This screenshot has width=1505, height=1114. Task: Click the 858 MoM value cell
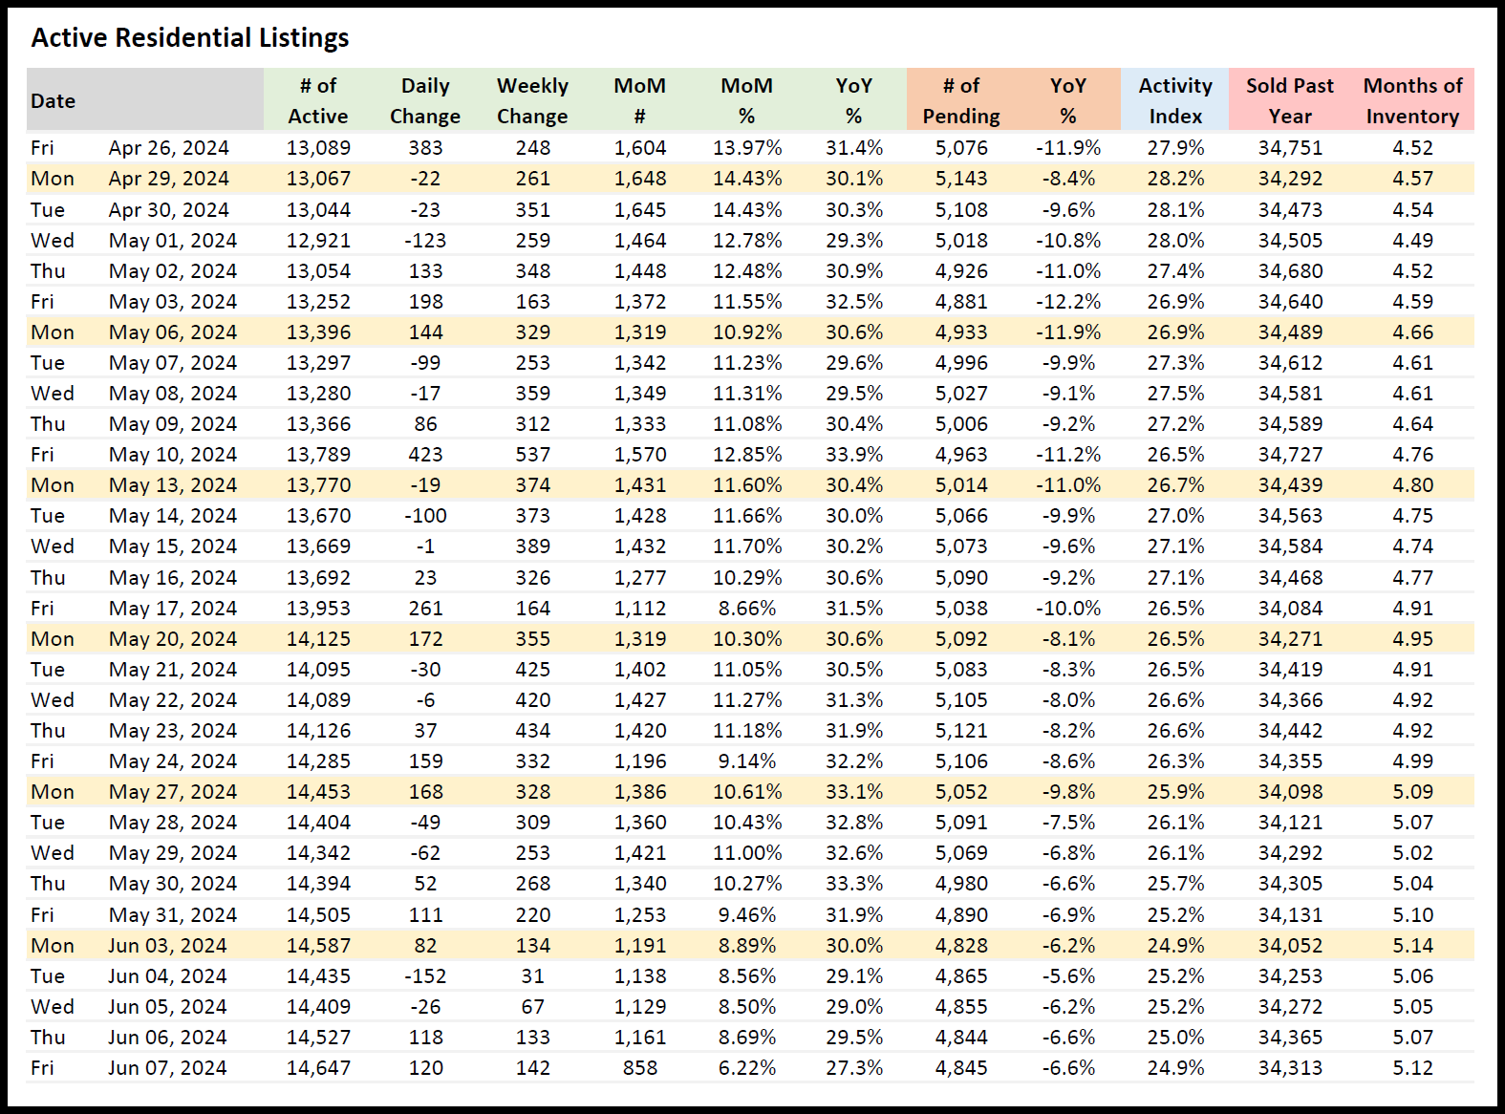(640, 1068)
